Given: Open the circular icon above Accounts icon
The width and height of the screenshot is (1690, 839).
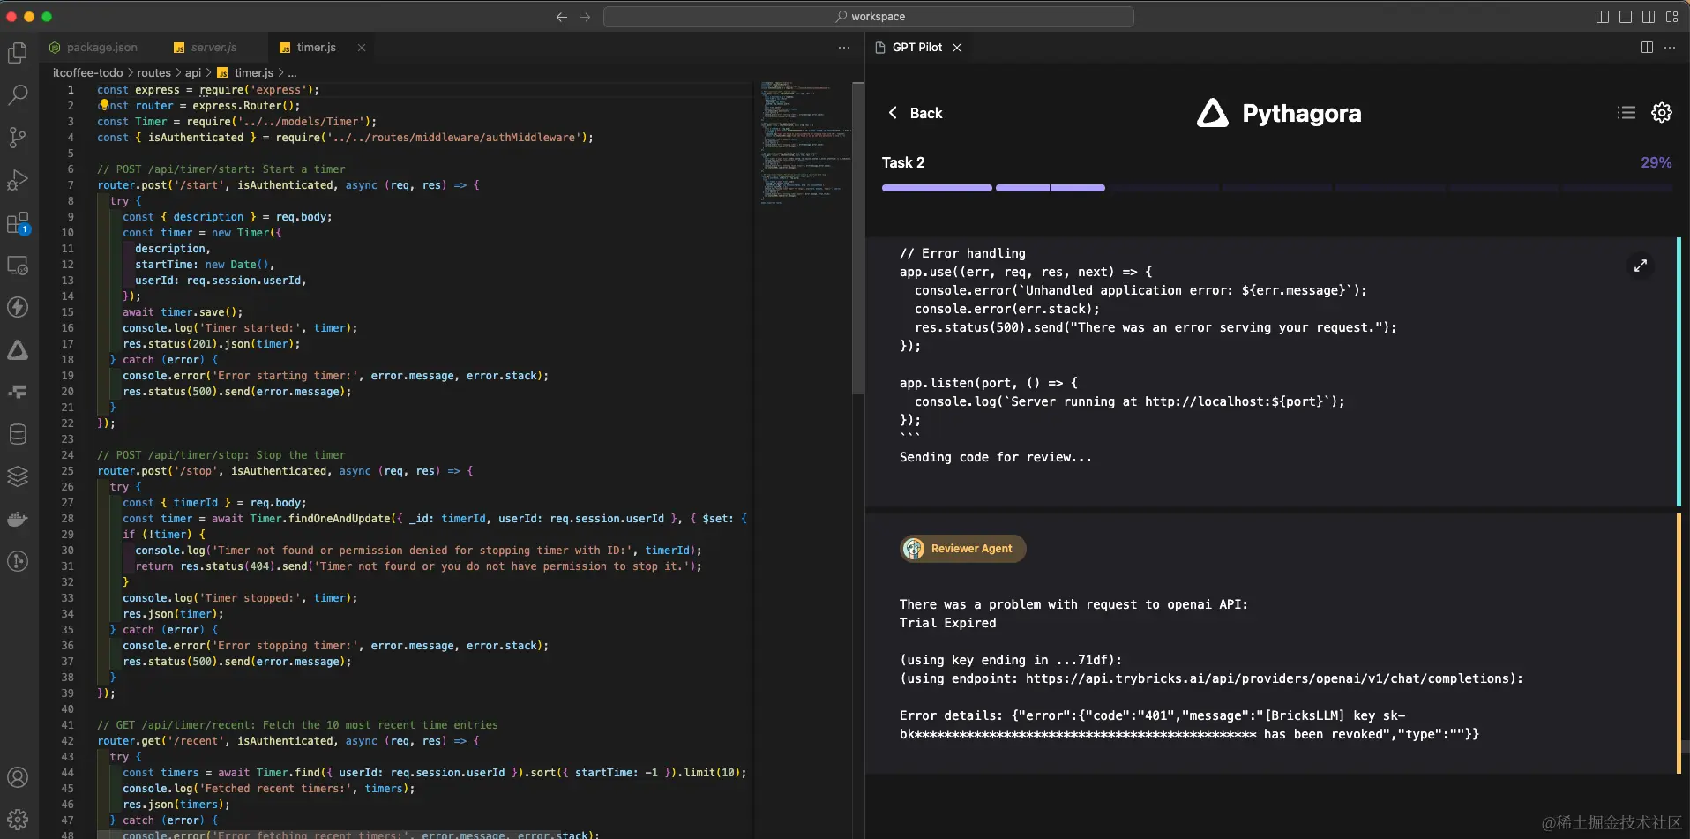Looking at the screenshot, I should pos(18,561).
